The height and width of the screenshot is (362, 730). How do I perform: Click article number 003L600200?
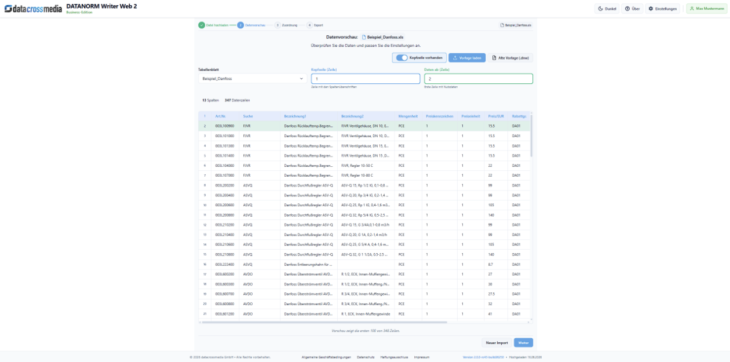(x=224, y=274)
